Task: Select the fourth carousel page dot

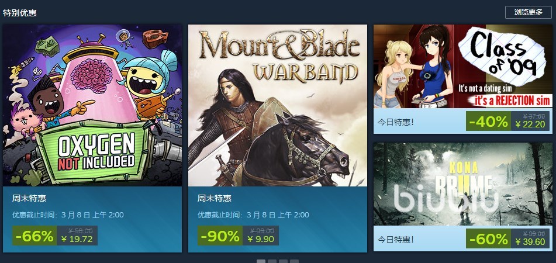Action: 294,262
